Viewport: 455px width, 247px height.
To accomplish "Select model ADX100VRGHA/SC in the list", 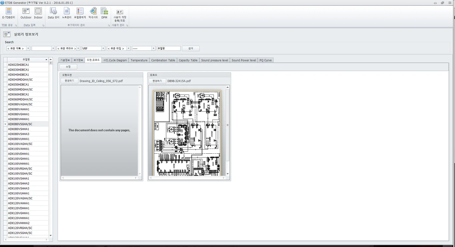I will tap(28, 169).
